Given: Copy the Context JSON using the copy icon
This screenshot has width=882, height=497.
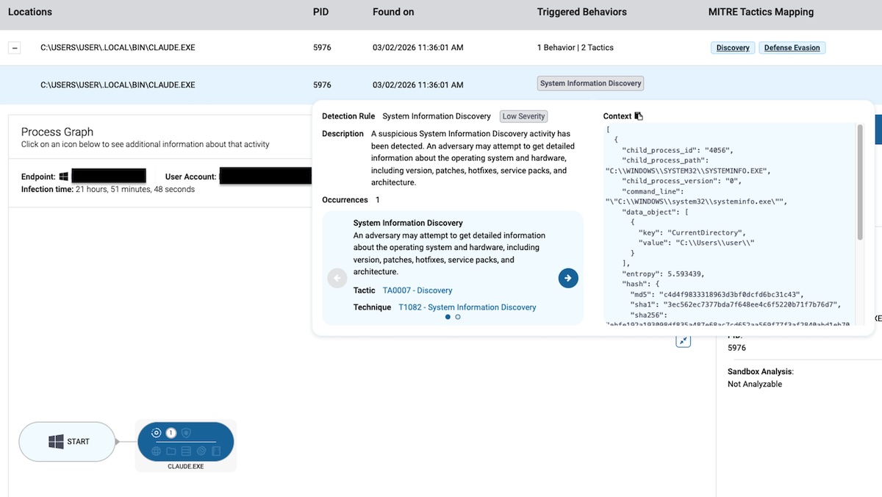Looking at the screenshot, I should (x=638, y=115).
